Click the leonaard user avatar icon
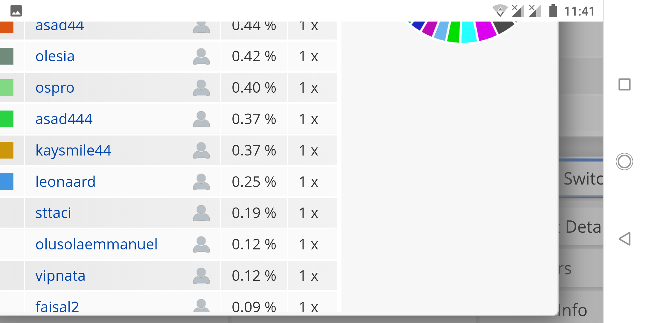The width and height of the screenshot is (646, 323). [x=201, y=182]
